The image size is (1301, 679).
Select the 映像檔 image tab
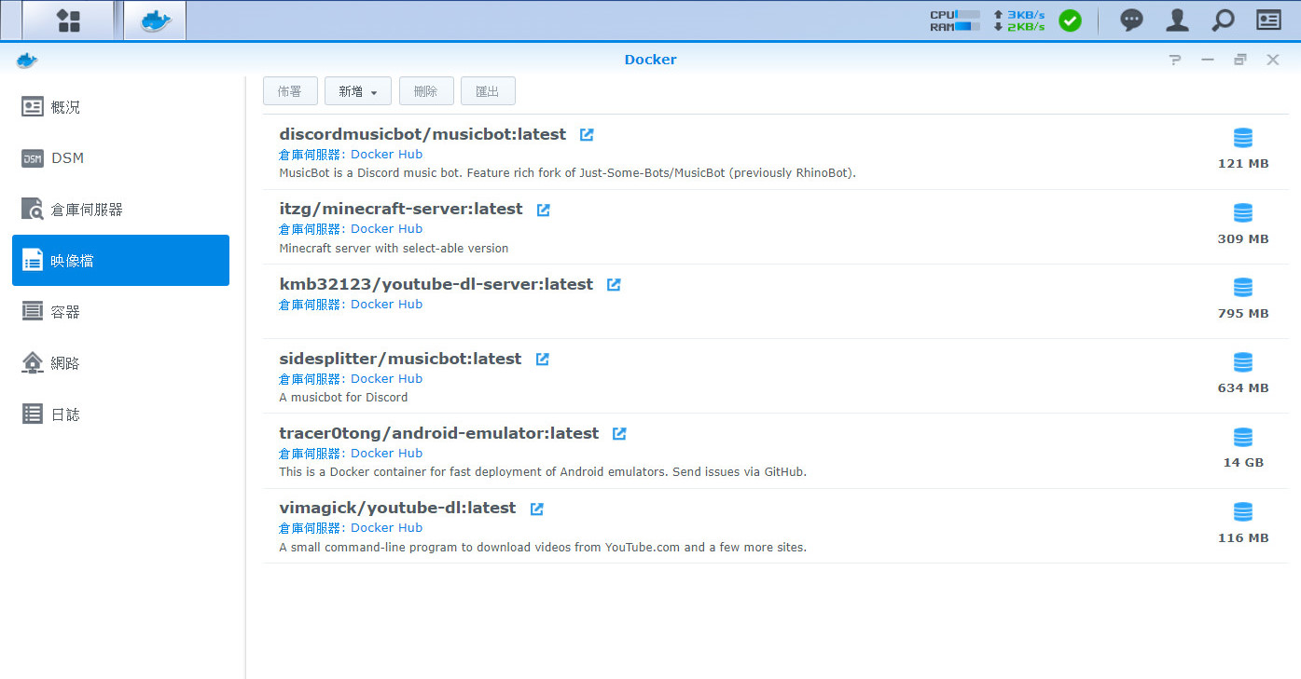click(120, 261)
